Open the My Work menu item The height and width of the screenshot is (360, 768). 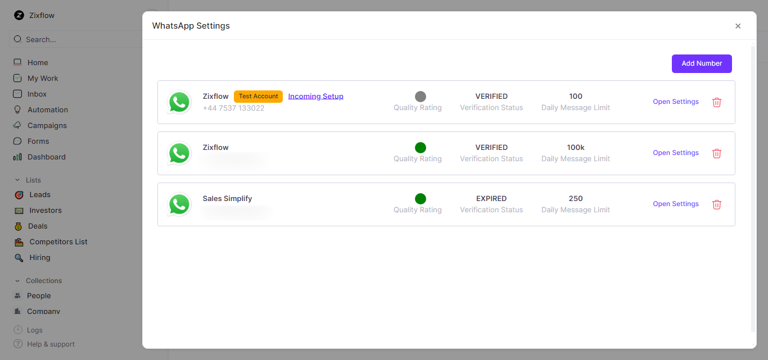coord(42,78)
